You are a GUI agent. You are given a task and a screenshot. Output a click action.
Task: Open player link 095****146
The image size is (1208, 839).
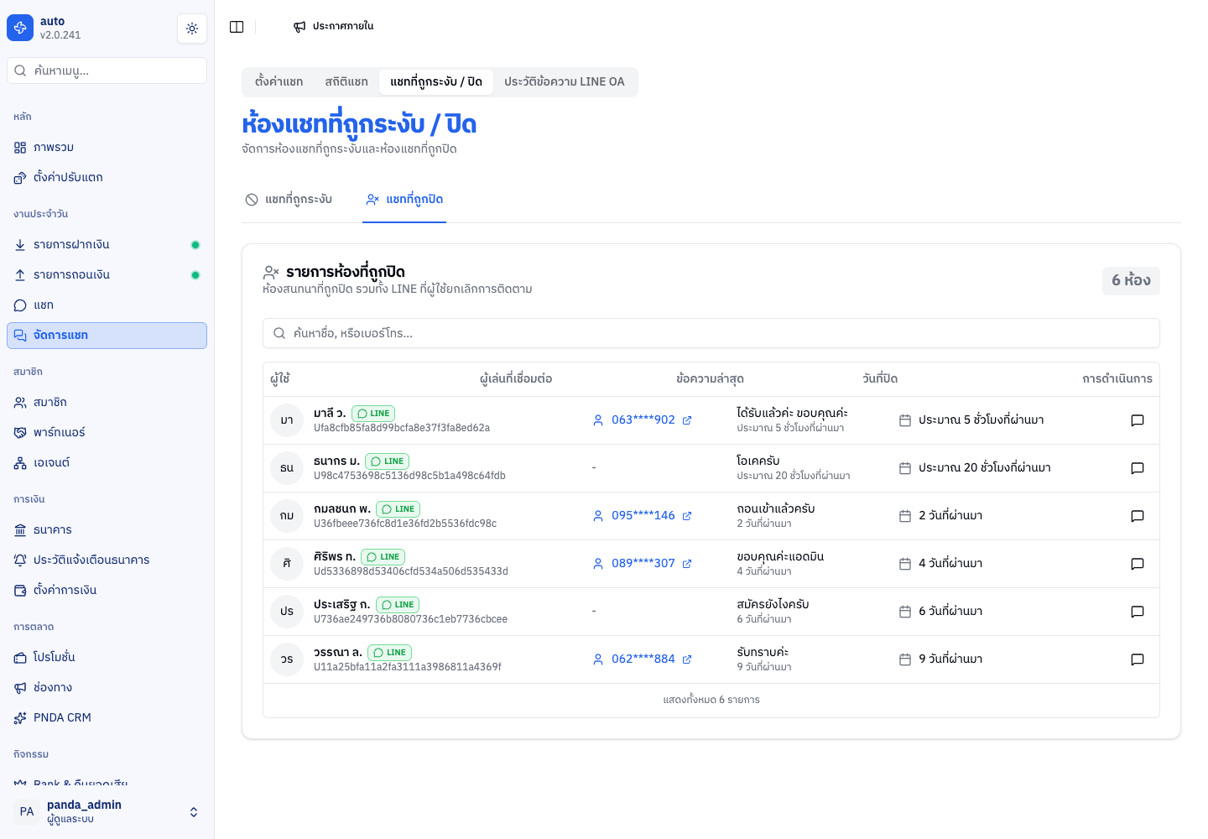[x=643, y=516]
